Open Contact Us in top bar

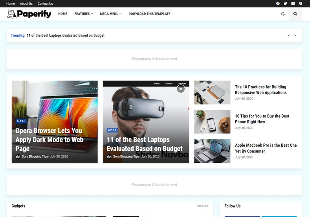coord(45,4)
